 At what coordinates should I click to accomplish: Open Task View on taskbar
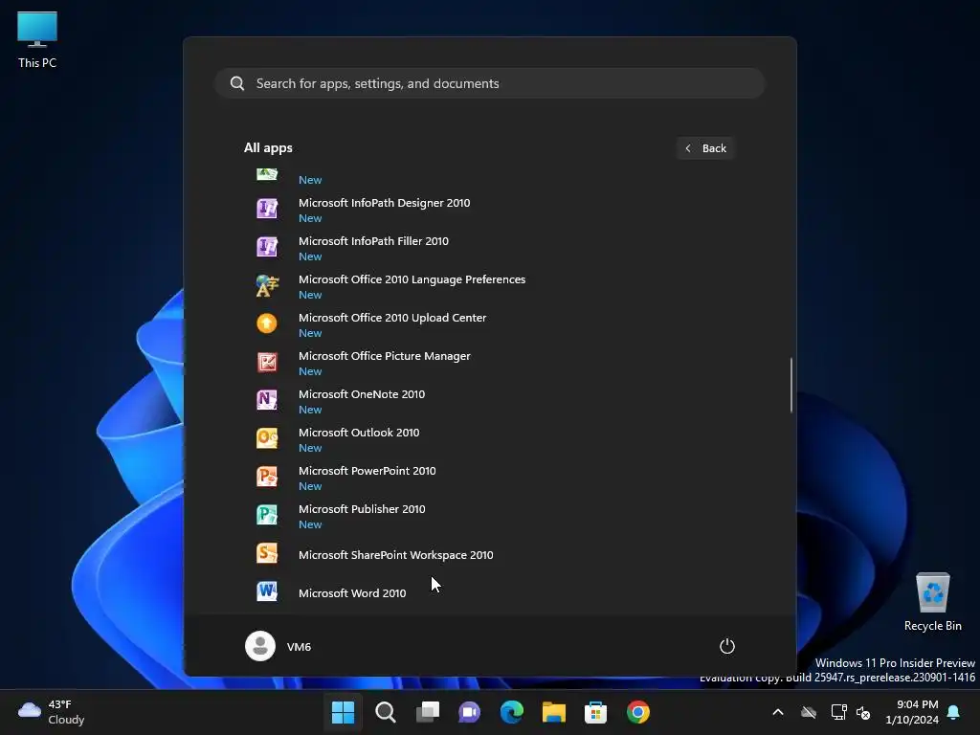pyautogui.click(x=428, y=712)
